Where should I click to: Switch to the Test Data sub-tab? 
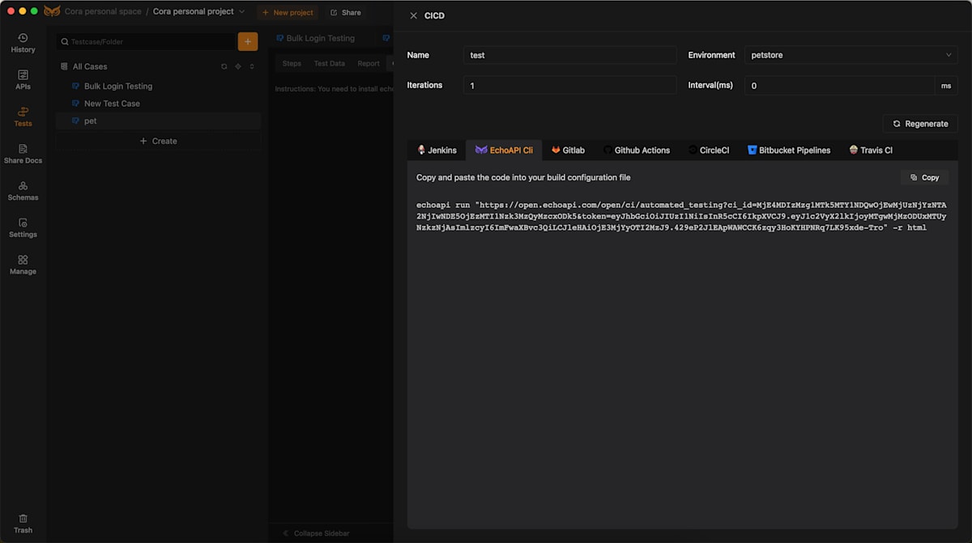(x=330, y=63)
